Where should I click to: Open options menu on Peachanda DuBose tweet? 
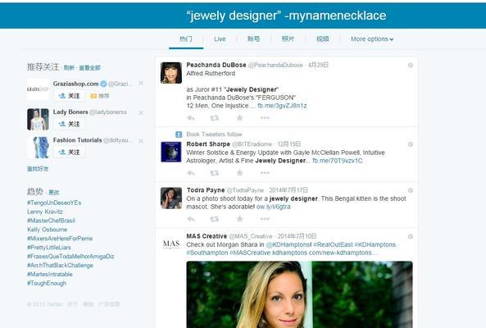pos(411,65)
